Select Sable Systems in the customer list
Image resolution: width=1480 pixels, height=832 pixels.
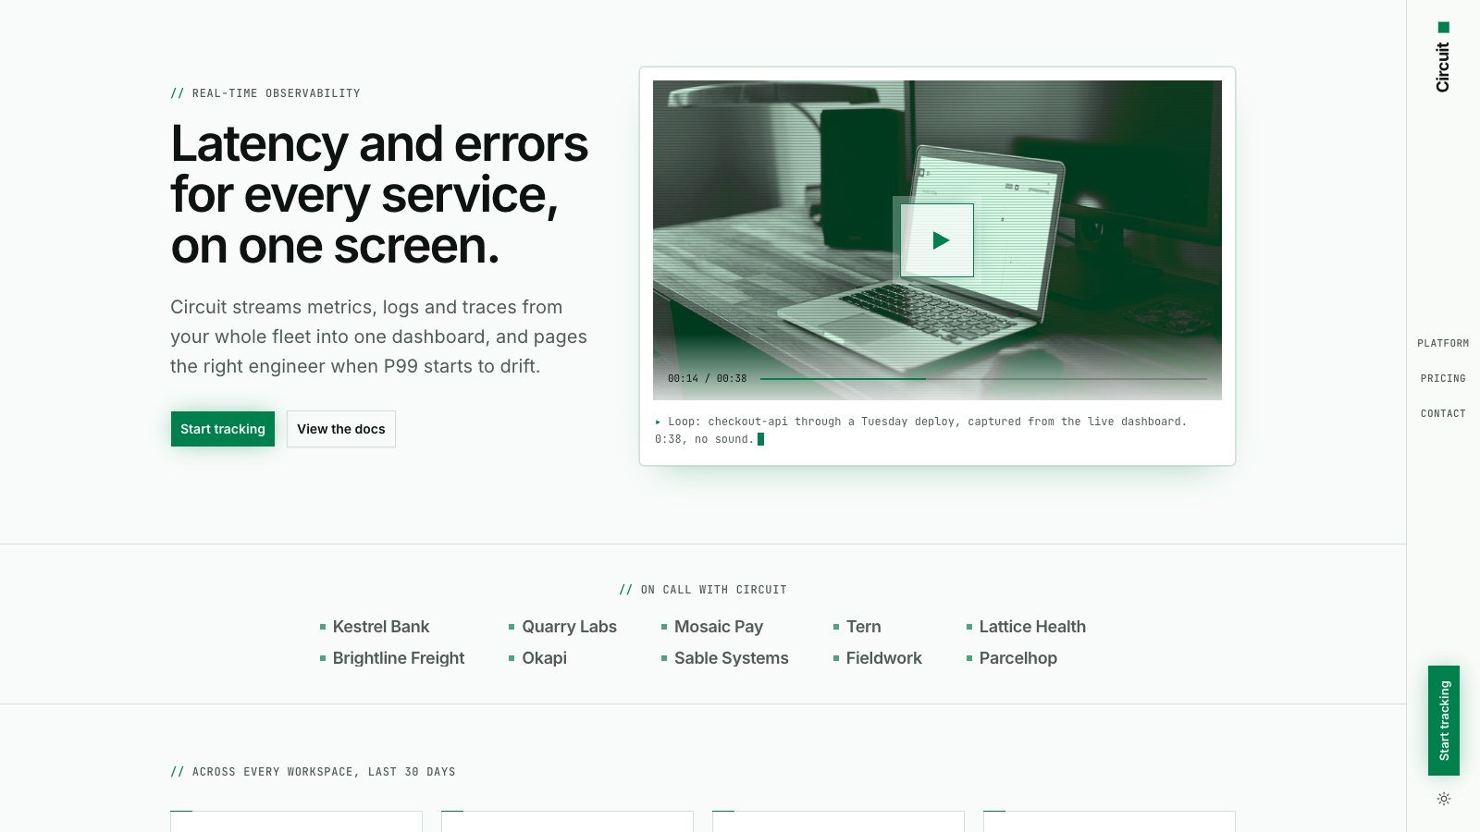coord(725,658)
